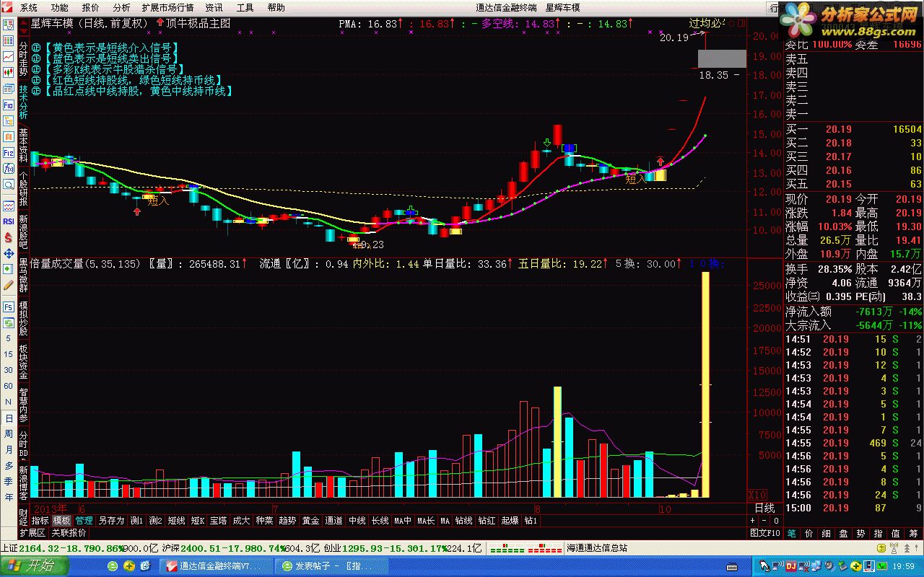
Task: Select the 月 monthly period button
Action: click(x=8, y=449)
